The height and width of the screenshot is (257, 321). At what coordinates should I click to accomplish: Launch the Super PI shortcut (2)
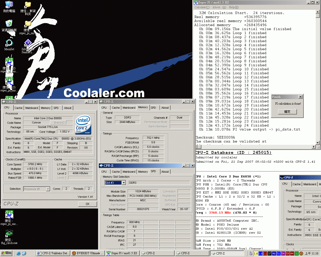pos(9,65)
